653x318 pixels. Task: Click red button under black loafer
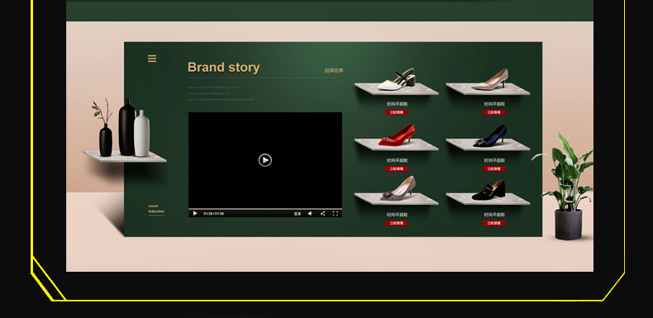coord(494,223)
